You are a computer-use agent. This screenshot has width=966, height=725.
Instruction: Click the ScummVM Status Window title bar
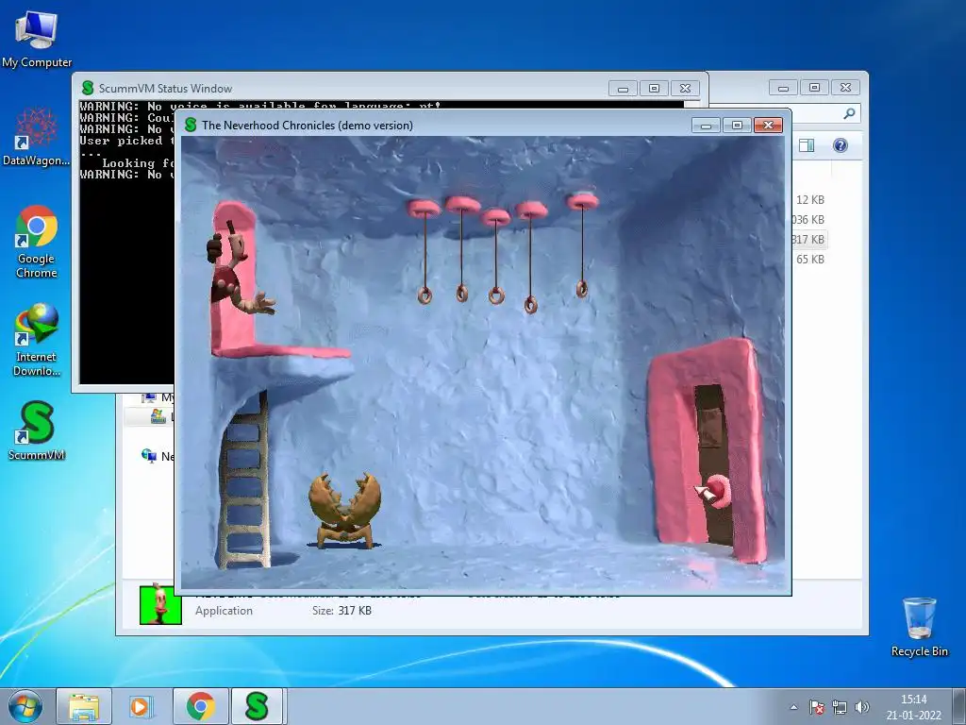345,88
